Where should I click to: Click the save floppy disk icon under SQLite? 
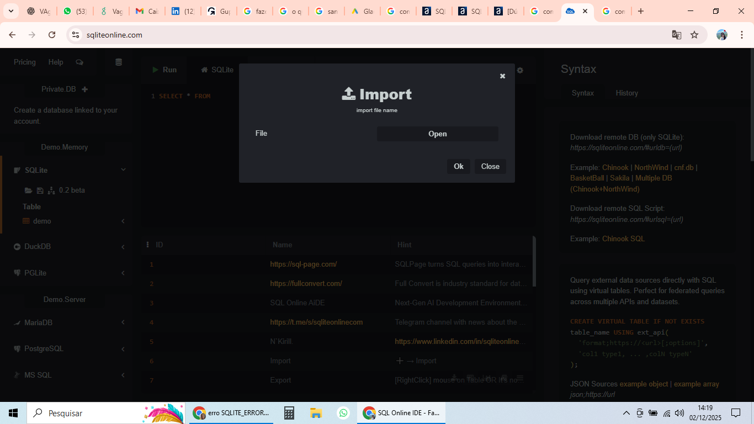[40, 190]
